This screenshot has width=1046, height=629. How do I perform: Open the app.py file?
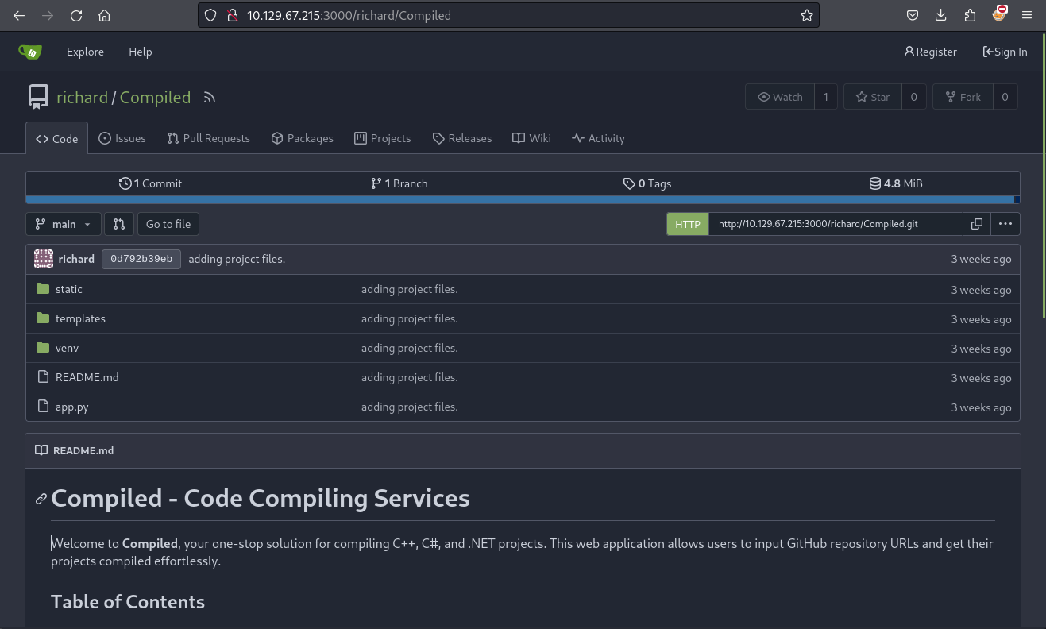tap(72, 407)
